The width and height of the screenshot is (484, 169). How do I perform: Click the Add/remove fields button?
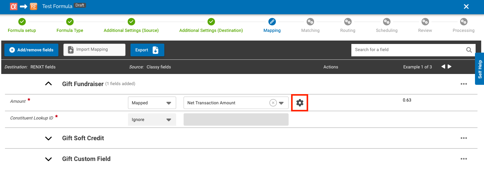tap(31, 50)
